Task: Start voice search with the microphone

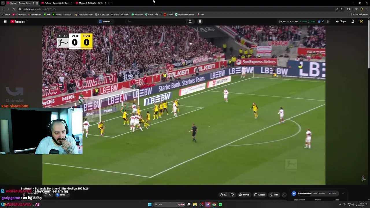Action: (200, 21)
